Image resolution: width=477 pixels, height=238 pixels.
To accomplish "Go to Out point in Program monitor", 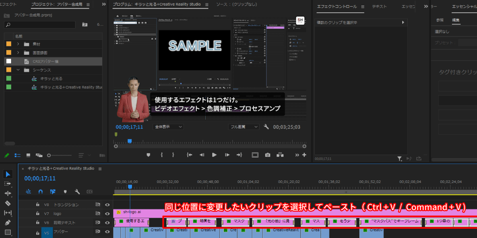I will tap(239, 155).
